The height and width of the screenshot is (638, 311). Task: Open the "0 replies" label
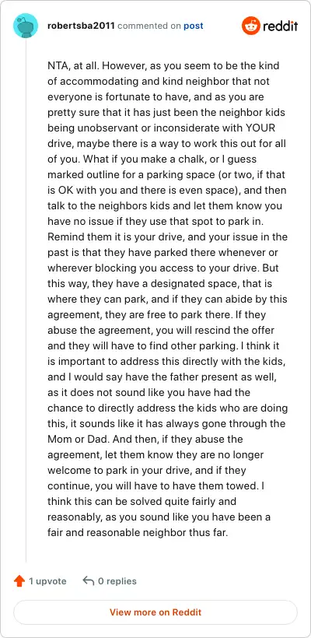[117, 581]
